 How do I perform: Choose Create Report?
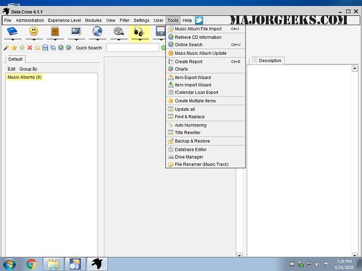coord(205,62)
